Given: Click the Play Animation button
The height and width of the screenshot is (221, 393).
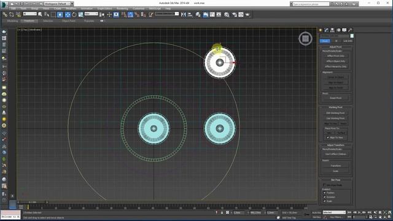Looking at the screenshot, I should (x=360, y=212).
